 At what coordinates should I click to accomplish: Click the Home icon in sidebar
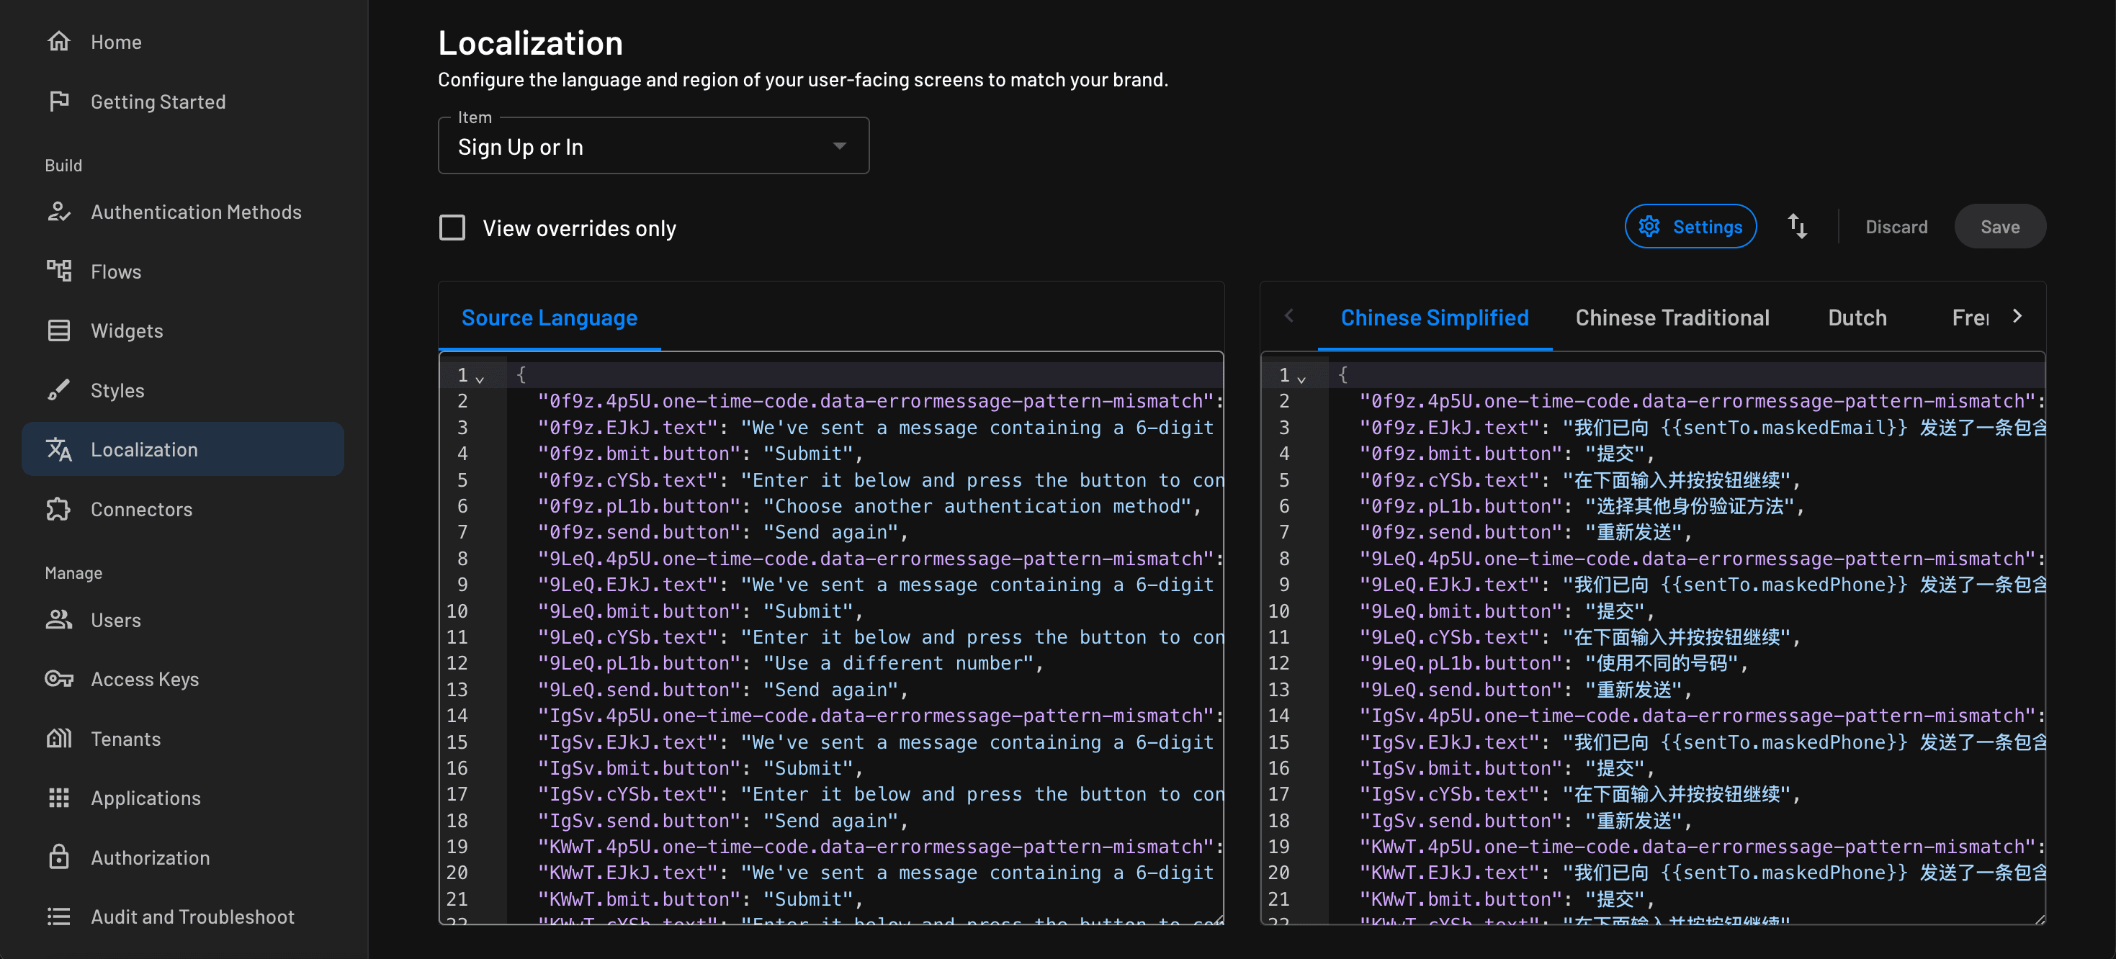coord(58,41)
